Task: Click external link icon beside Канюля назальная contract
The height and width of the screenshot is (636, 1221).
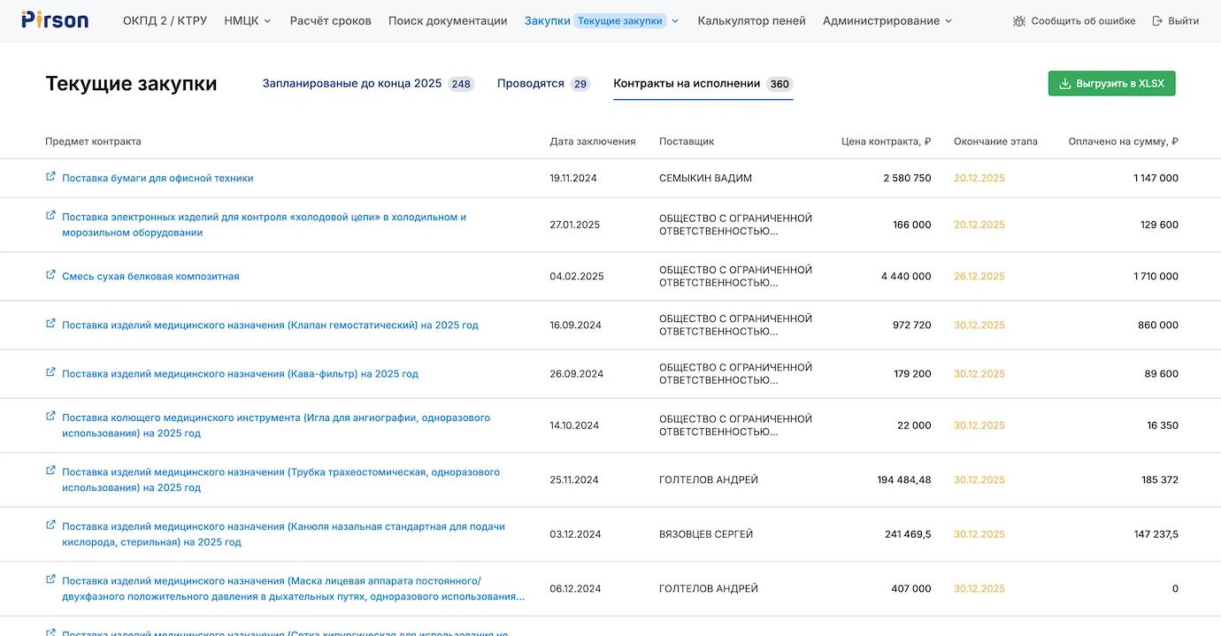Action: 50,525
